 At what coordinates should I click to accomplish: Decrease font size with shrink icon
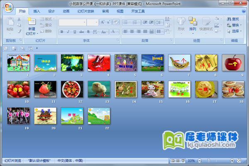(108, 22)
